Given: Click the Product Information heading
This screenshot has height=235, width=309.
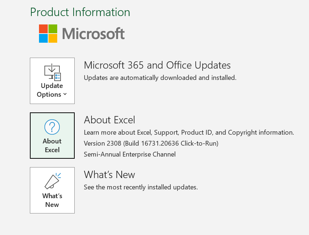Looking at the screenshot, I should point(80,12).
